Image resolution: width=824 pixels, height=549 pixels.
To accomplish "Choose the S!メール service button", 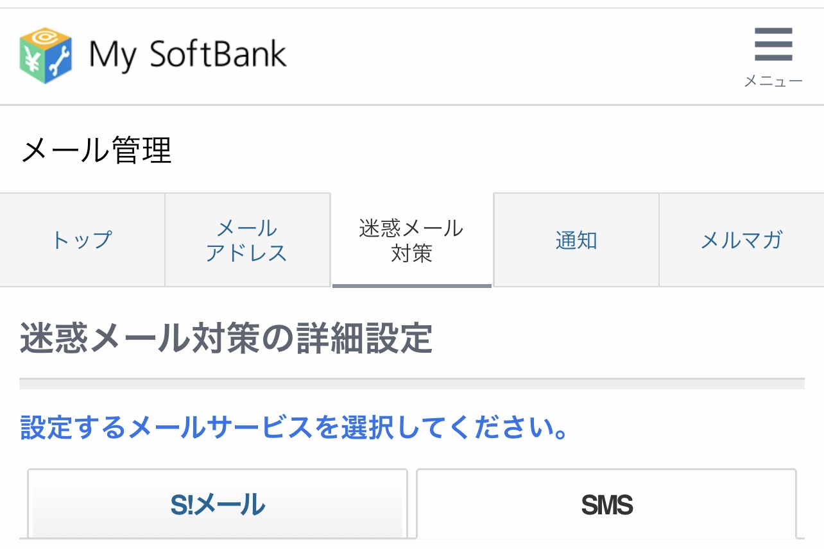I will click(218, 505).
